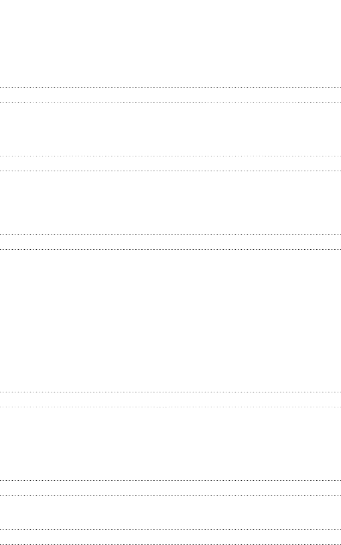Click the fifth dotted line from the top
The height and width of the screenshot is (545, 341).
[170, 235]
